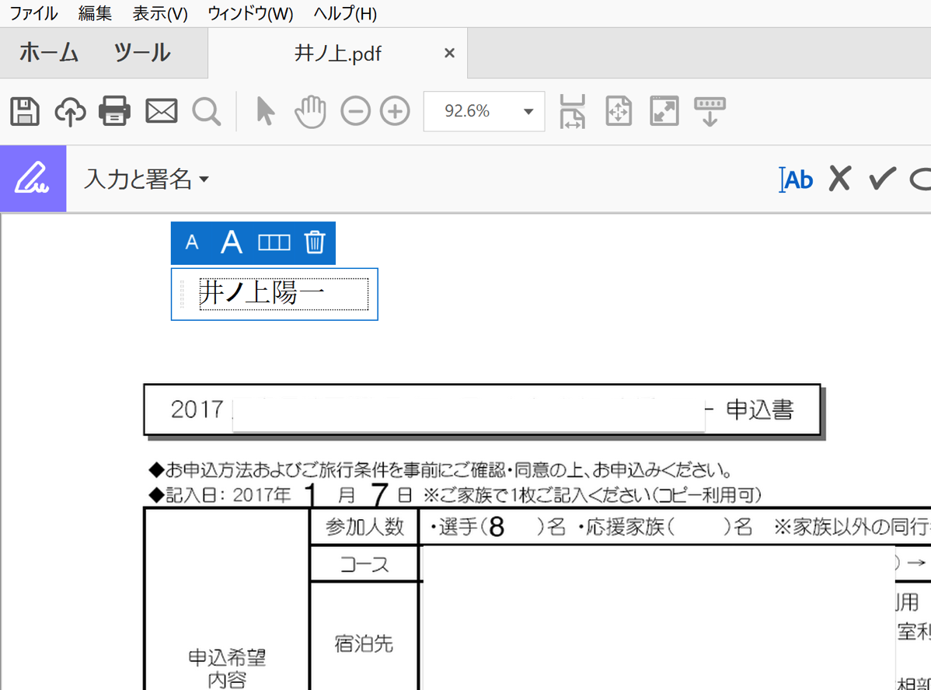The height and width of the screenshot is (690, 931).
Task: Click the read mode keyboard-arrow icon
Action: click(x=710, y=112)
